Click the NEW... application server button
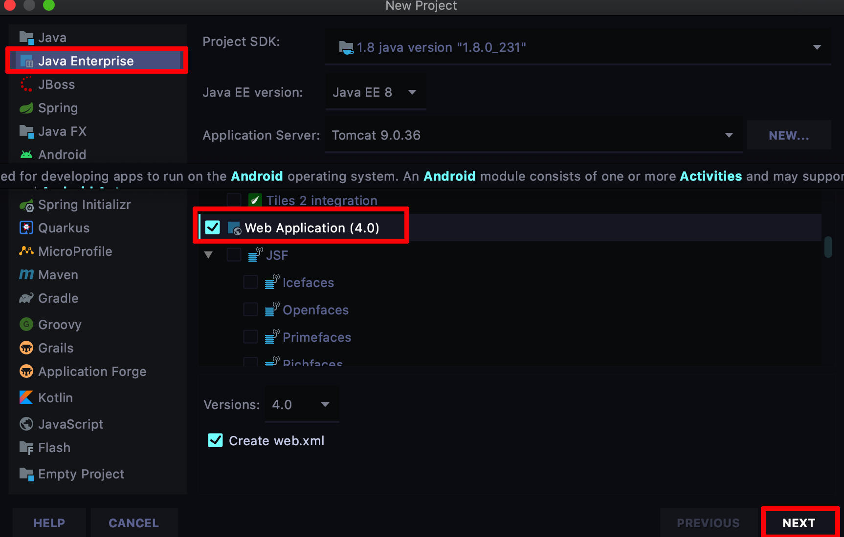 pos(789,135)
